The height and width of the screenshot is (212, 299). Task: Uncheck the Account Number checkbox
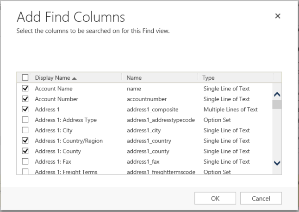tap(25, 99)
